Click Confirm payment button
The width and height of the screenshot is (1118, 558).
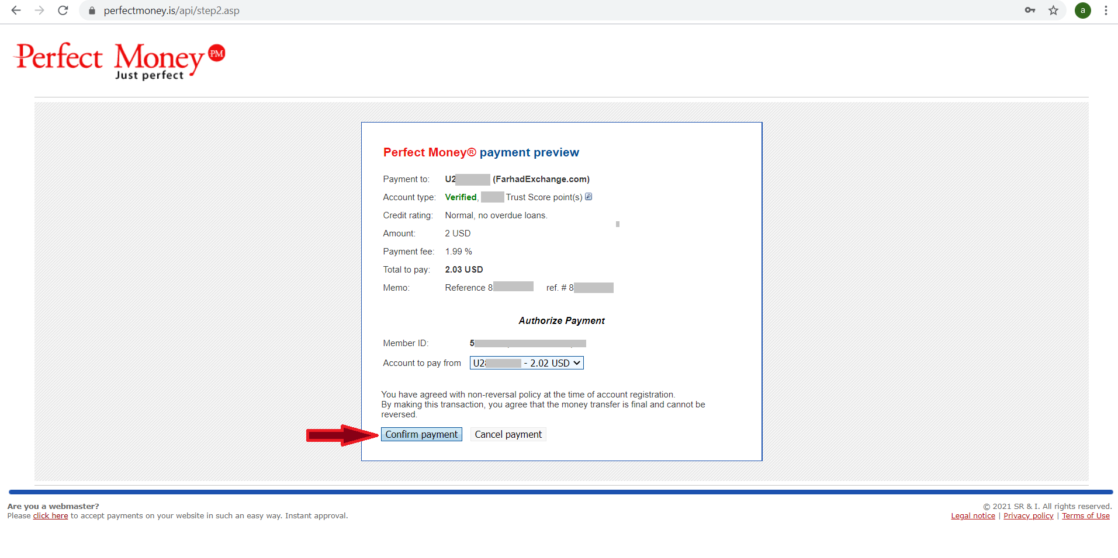coord(421,434)
